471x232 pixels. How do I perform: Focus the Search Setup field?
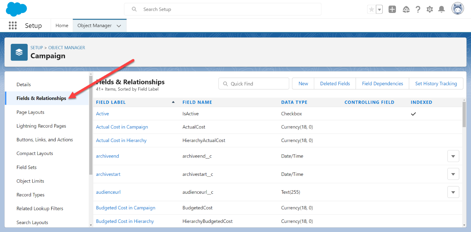point(223,9)
